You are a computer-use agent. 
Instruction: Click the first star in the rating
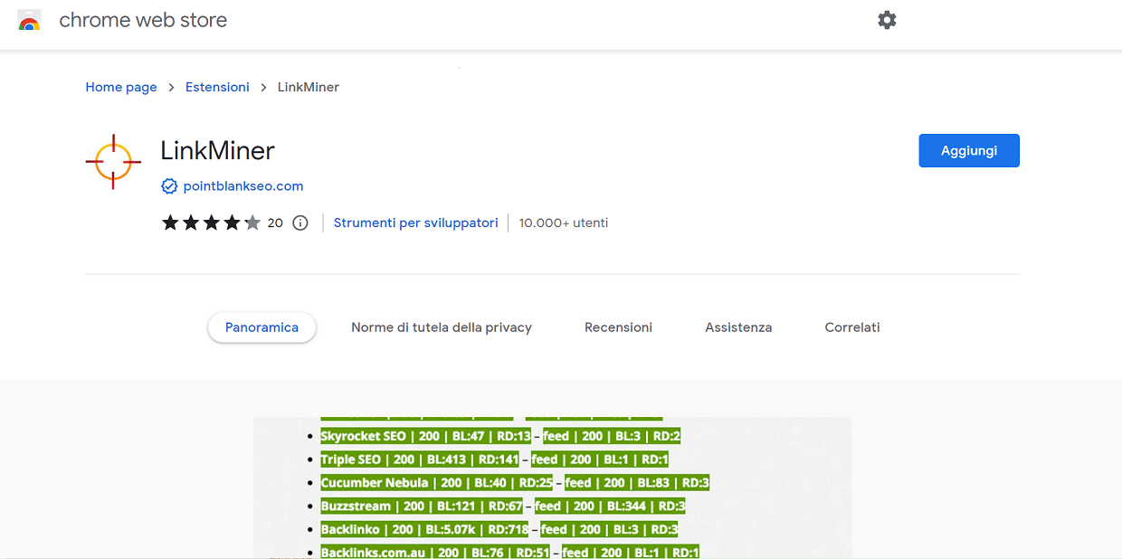pyautogui.click(x=169, y=222)
